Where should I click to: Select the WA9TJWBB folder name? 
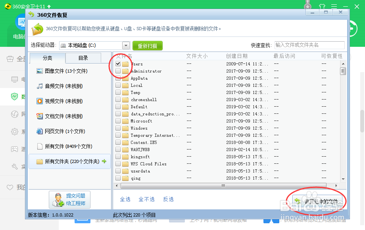140,149
